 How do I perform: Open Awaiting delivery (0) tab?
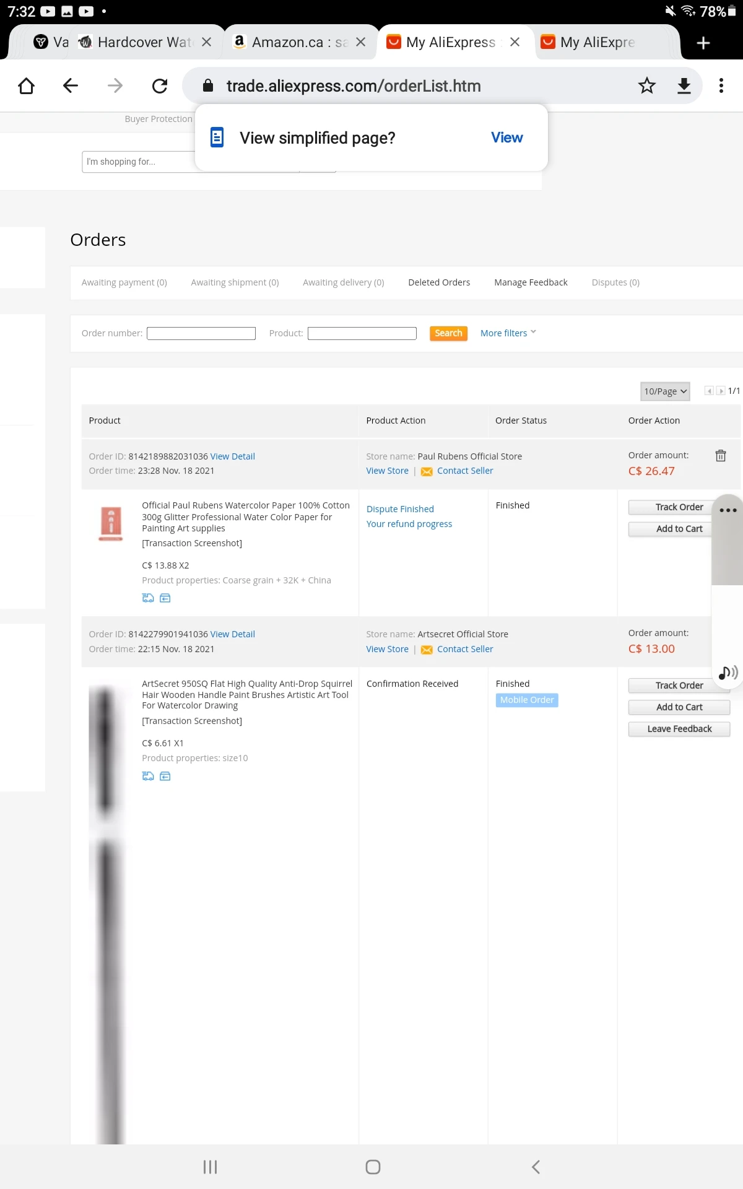pyautogui.click(x=344, y=282)
